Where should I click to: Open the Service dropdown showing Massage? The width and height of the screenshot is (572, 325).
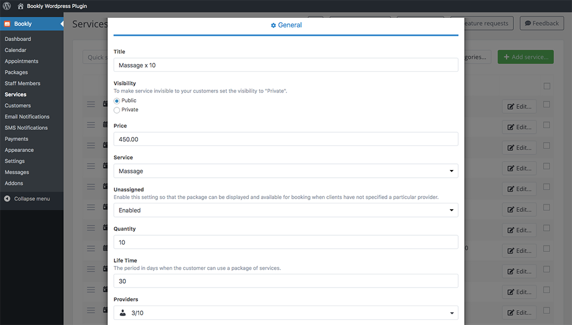(285, 171)
